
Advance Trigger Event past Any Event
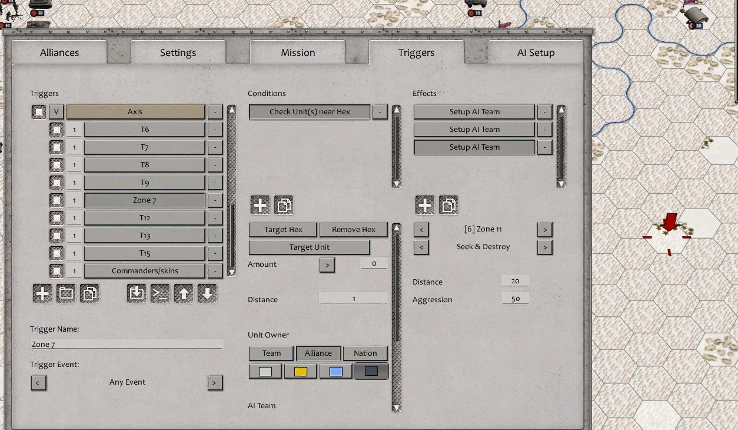coord(215,382)
